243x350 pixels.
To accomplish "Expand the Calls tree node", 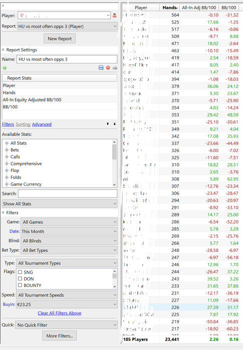I will (7, 157).
